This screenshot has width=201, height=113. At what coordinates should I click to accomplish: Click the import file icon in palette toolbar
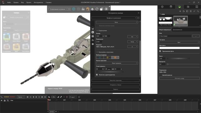coord(184,11)
